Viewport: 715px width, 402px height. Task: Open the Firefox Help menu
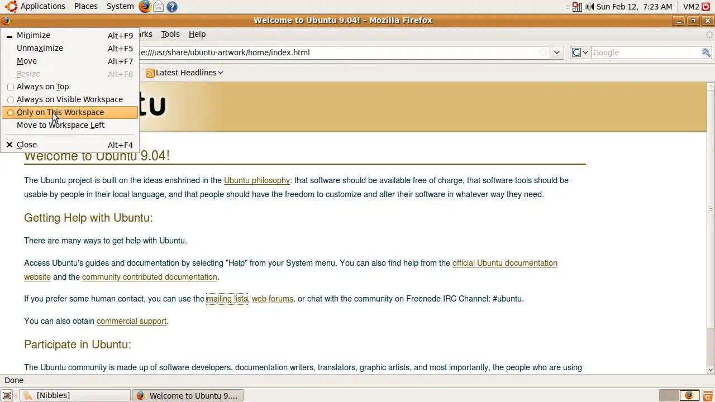click(x=197, y=34)
